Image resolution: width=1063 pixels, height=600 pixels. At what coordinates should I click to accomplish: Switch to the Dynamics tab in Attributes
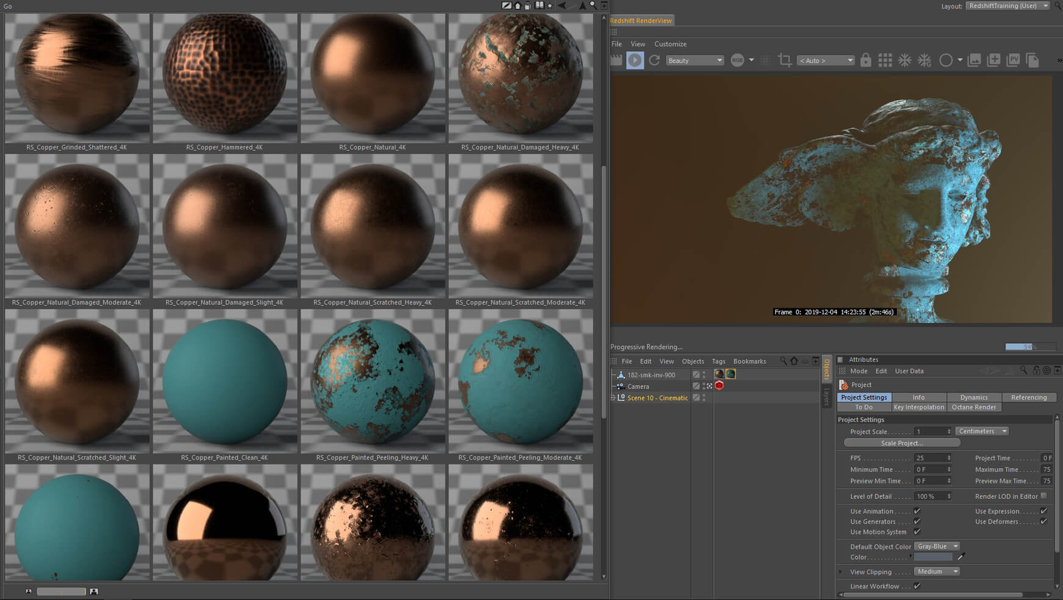pyautogui.click(x=974, y=397)
